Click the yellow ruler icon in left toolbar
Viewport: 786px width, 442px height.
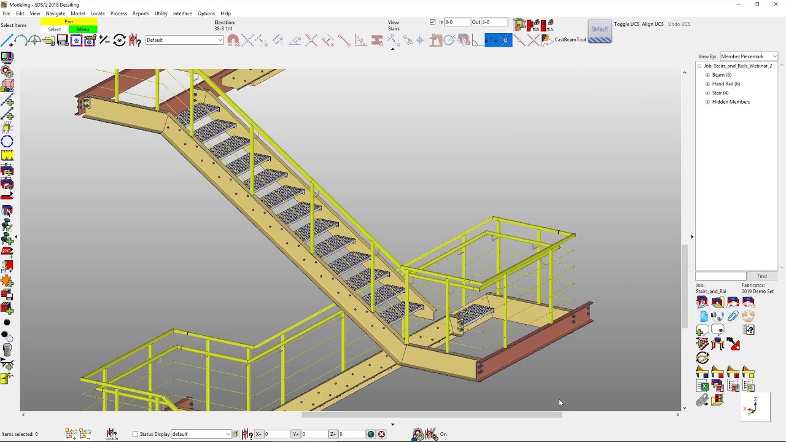pyautogui.click(x=7, y=156)
